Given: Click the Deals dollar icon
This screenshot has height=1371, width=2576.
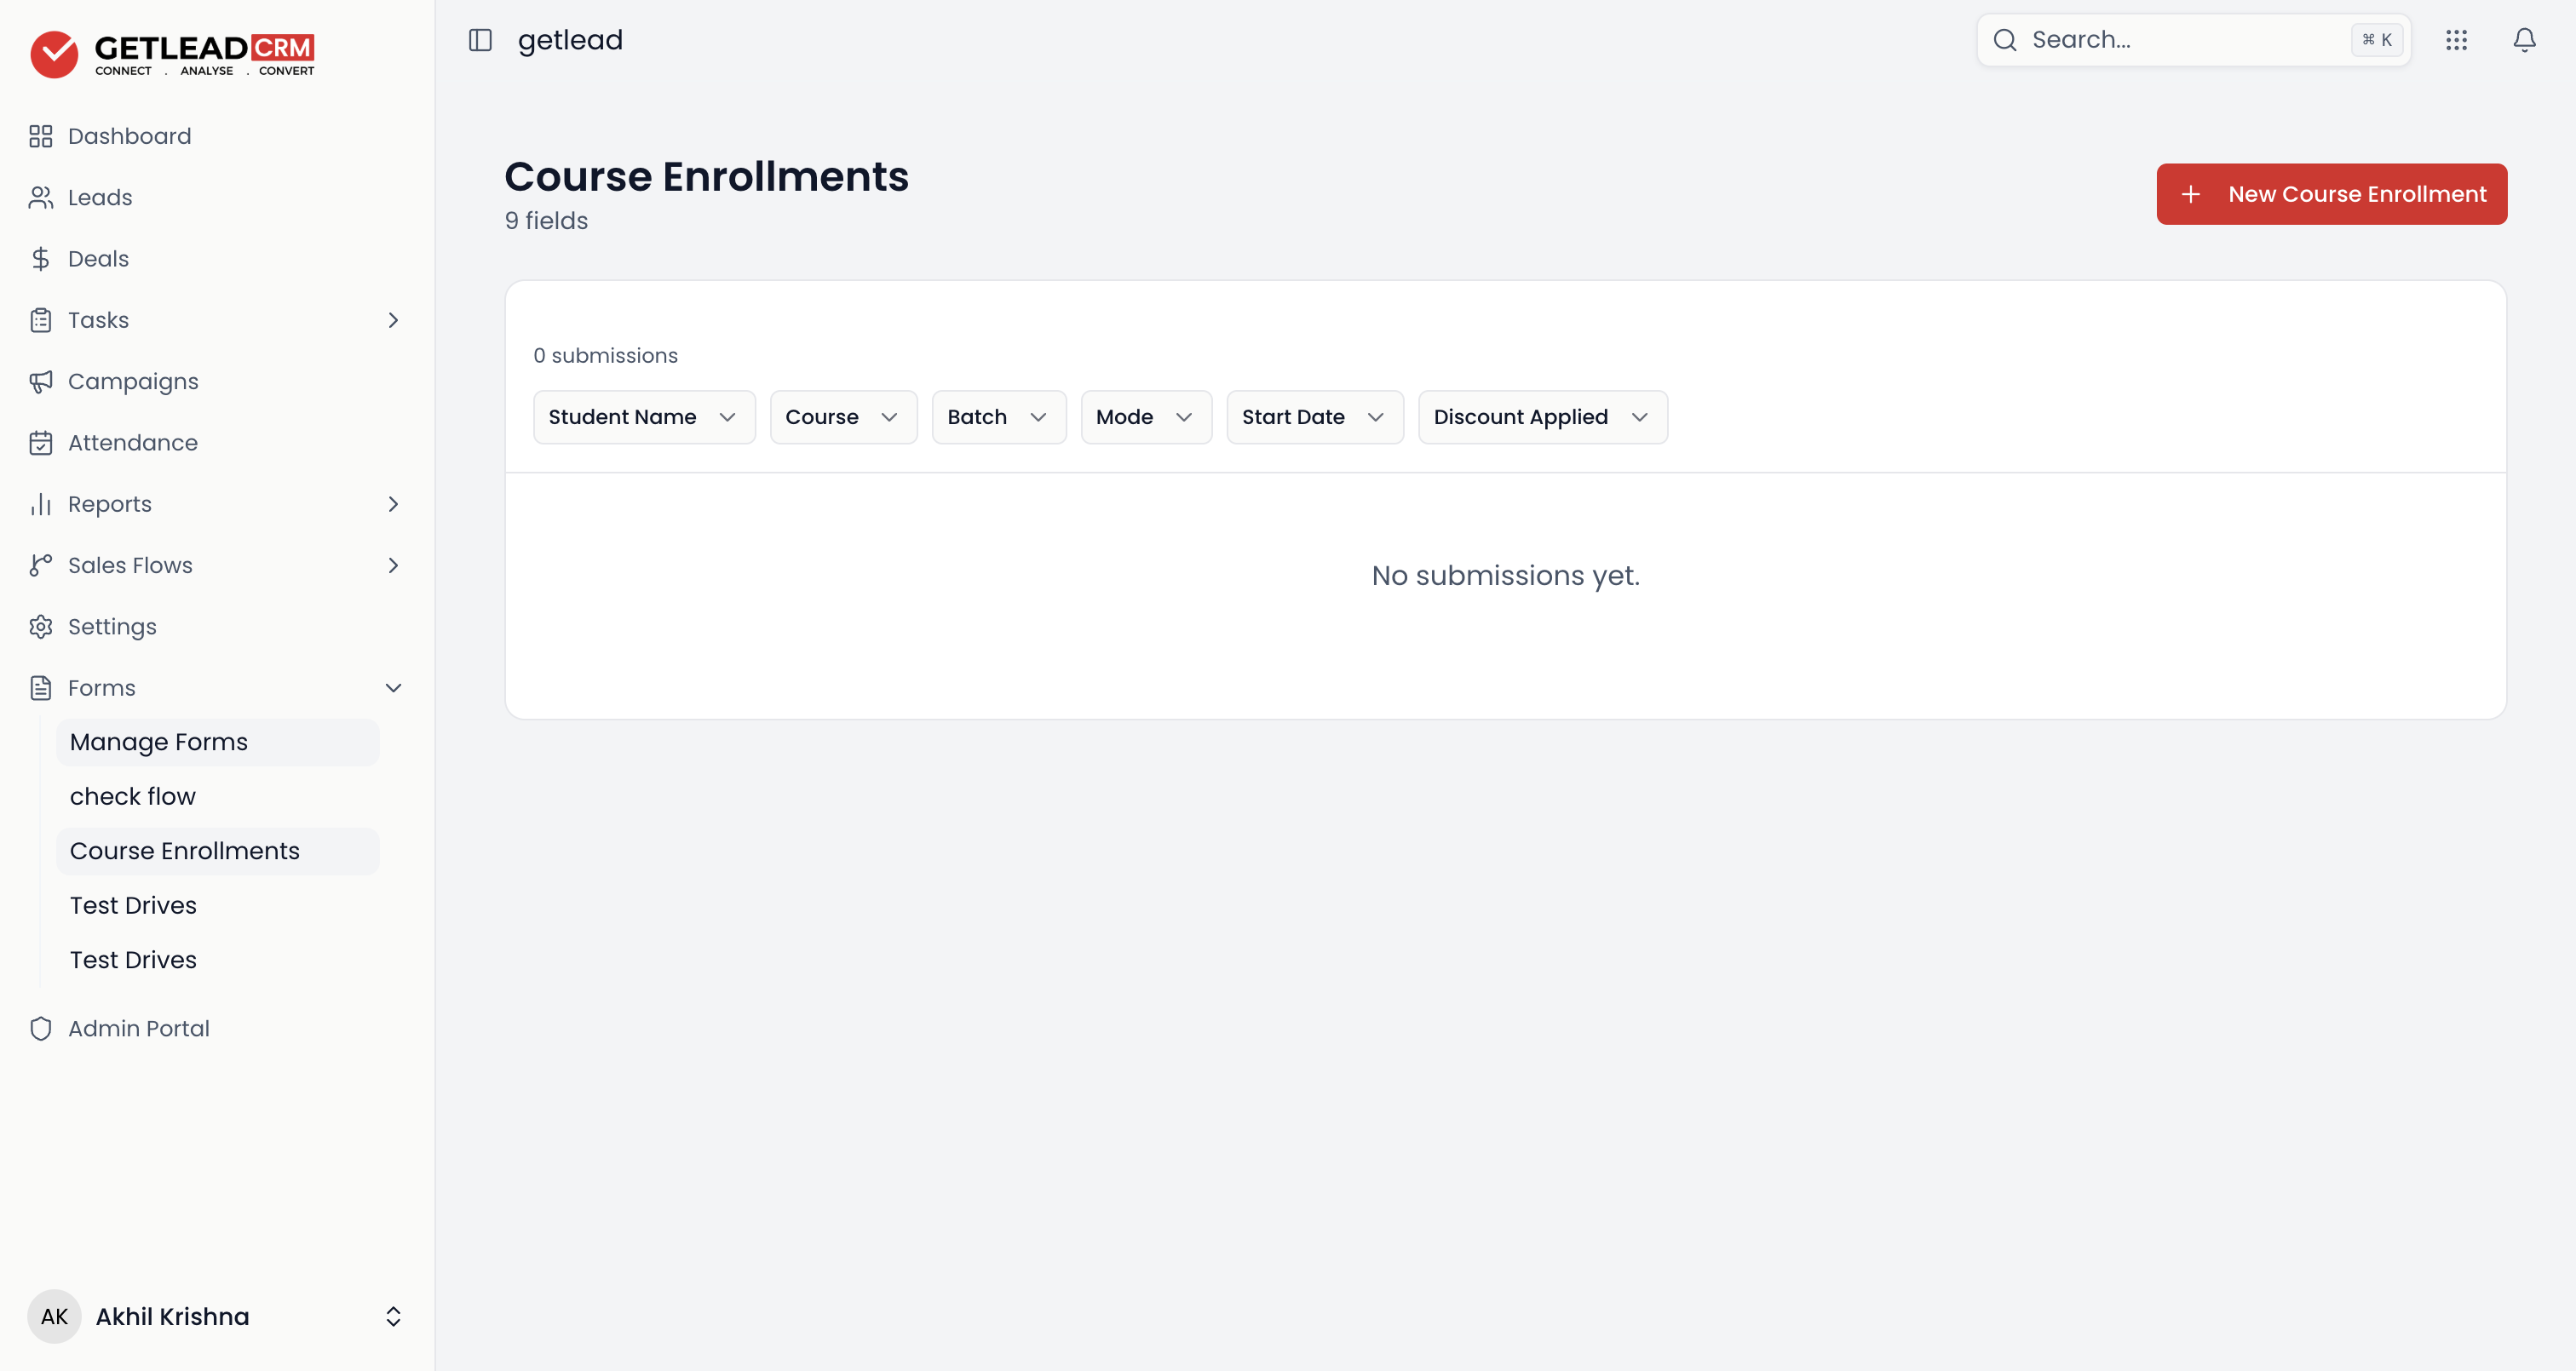Looking at the screenshot, I should coord(41,259).
